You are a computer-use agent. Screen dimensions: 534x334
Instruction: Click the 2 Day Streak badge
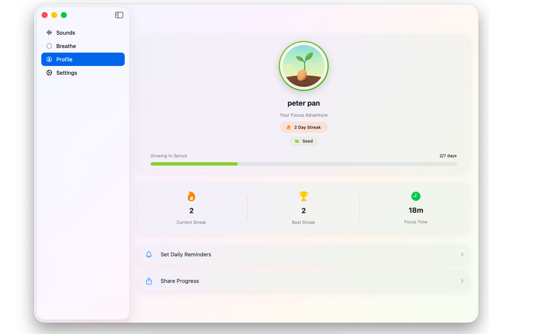click(x=304, y=127)
